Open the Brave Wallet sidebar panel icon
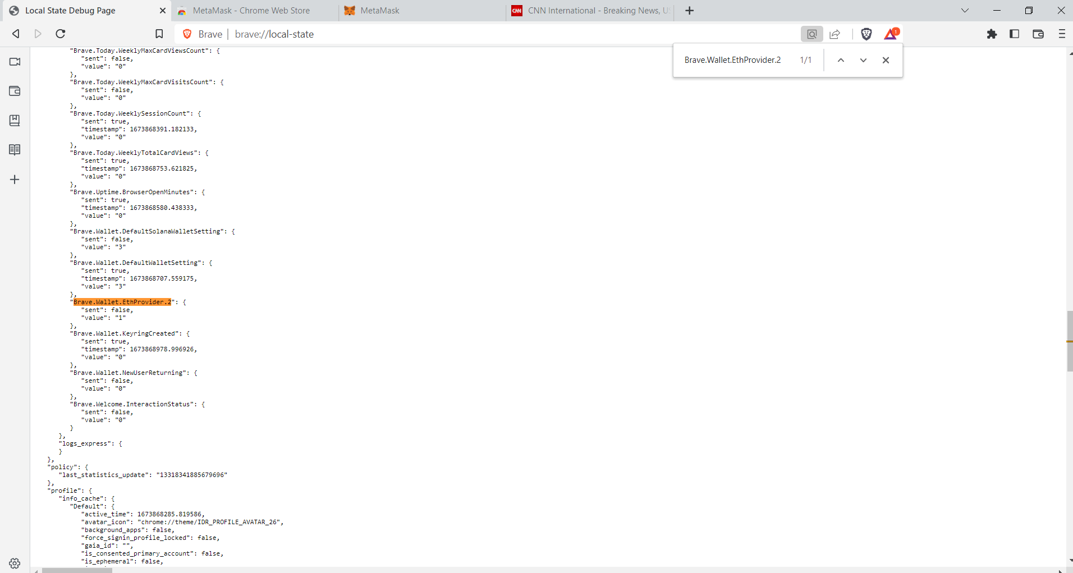Image resolution: width=1073 pixels, height=573 pixels. 15,91
